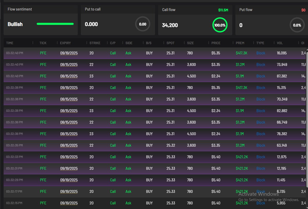
Task: Open expiry 08/15/2025 in the 73,949 volume row
Action: [x=69, y=65]
